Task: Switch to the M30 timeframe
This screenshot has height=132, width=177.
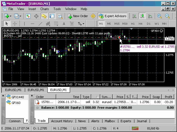Action: click(x=125, y=24)
